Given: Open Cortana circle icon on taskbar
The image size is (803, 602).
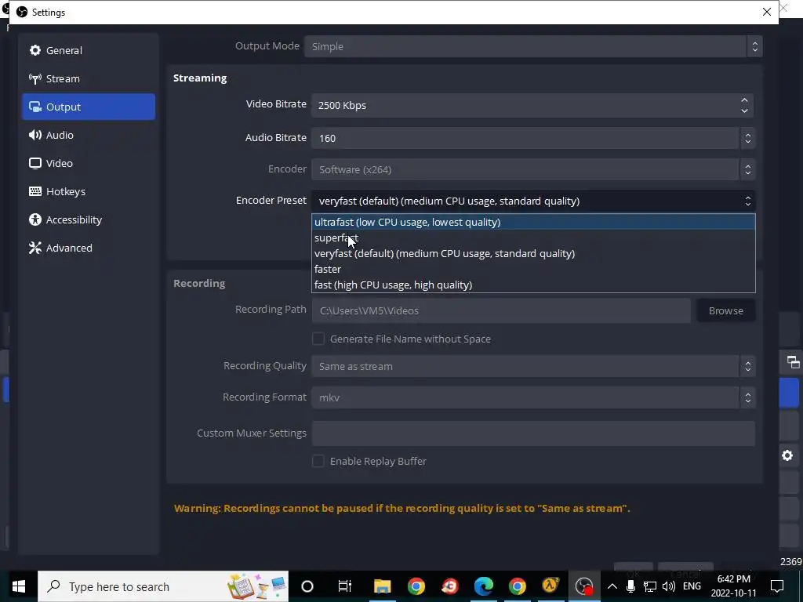Looking at the screenshot, I should [307, 586].
